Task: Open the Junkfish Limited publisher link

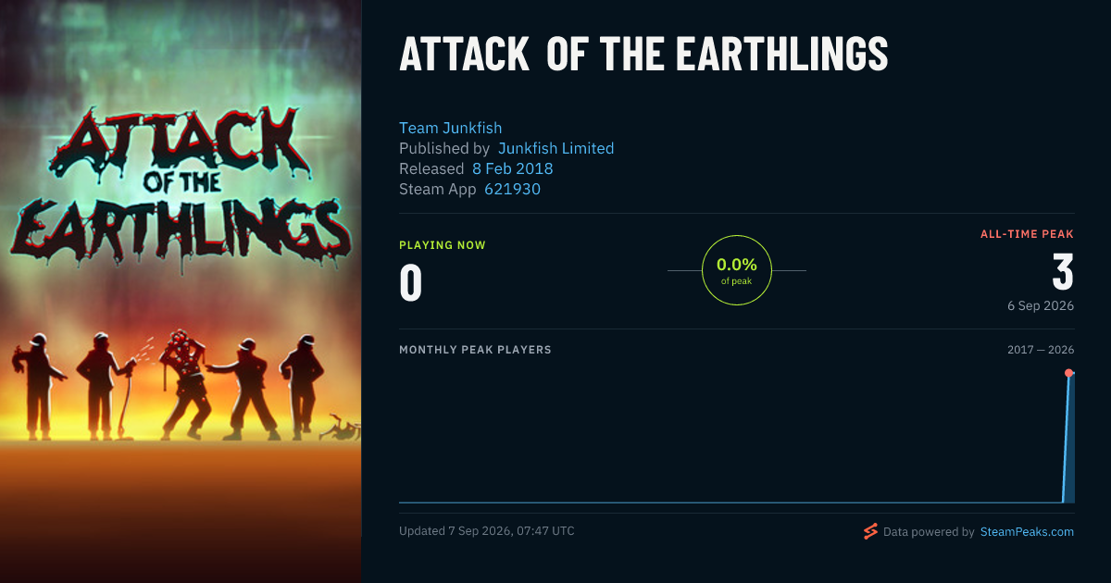Action: pyautogui.click(x=555, y=148)
